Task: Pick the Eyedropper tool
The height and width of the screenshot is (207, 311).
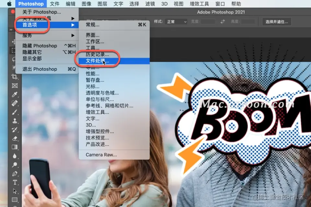Action: [x=15, y=94]
